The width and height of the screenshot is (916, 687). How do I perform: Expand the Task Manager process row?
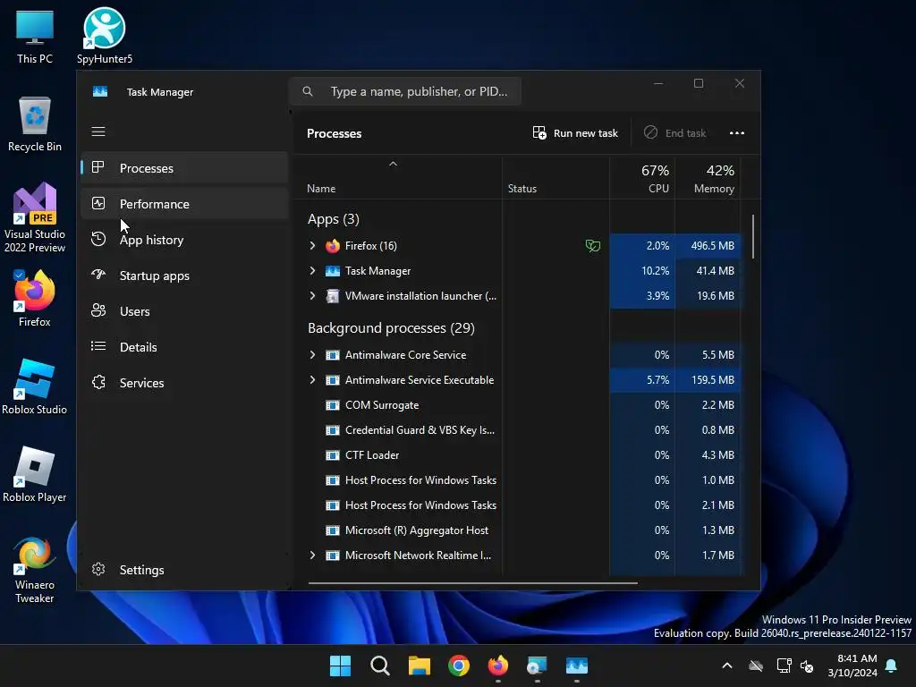pyautogui.click(x=312, y=270)
